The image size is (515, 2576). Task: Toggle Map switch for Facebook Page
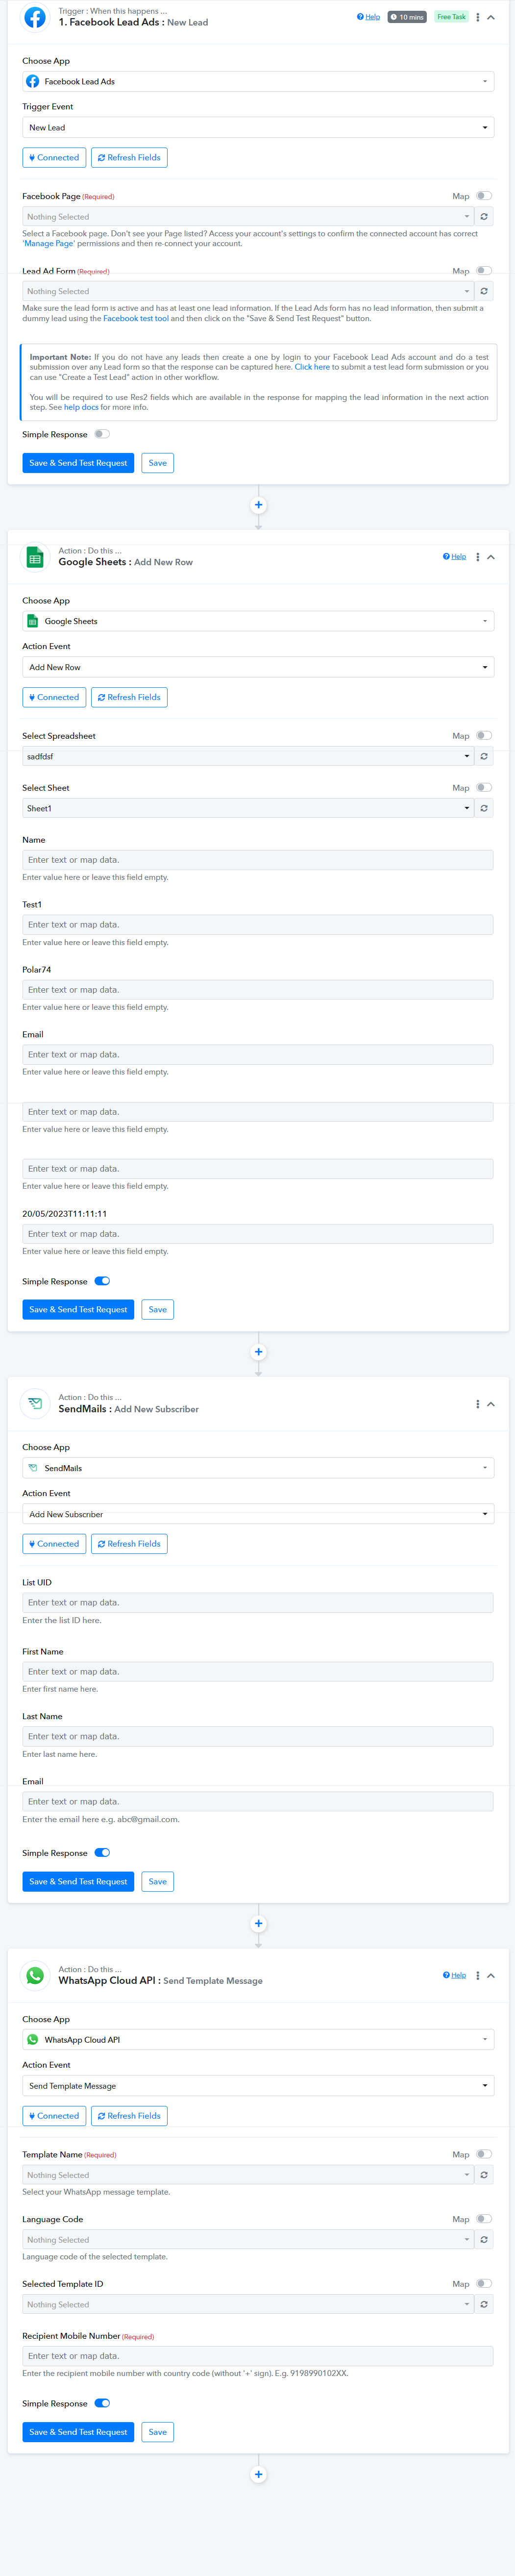point(484,196)
